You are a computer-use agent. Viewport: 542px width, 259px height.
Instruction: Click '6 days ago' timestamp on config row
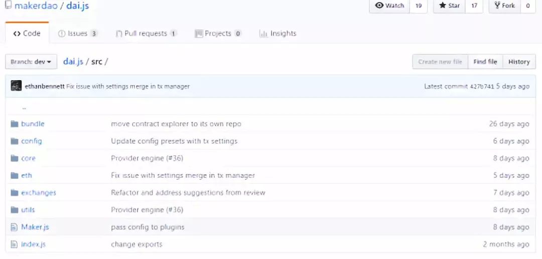(511, 141)
